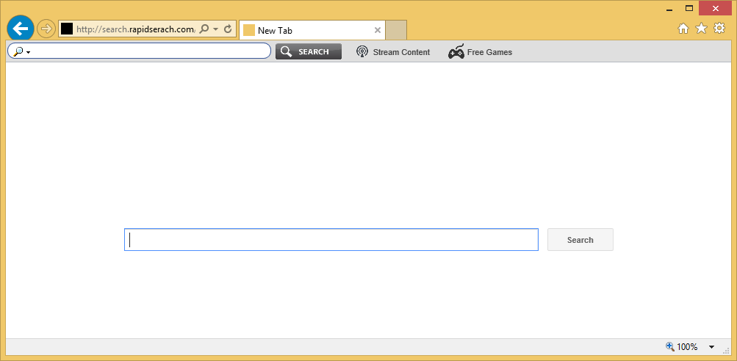This screenshot has height=361, width=737.
Task: Open a new blank tab button
Action: tap(396, 31)
